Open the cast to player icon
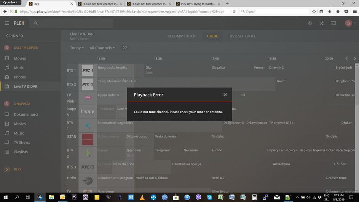This screenshot has width=359, height=202. [333, 23]
